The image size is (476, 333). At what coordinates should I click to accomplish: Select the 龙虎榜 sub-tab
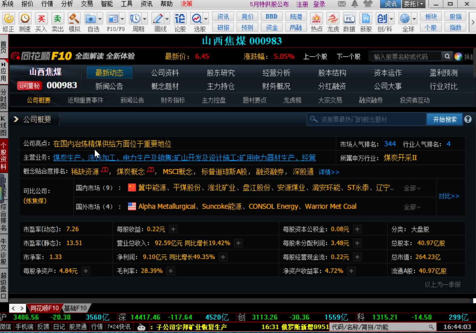[x=292, y=100]
